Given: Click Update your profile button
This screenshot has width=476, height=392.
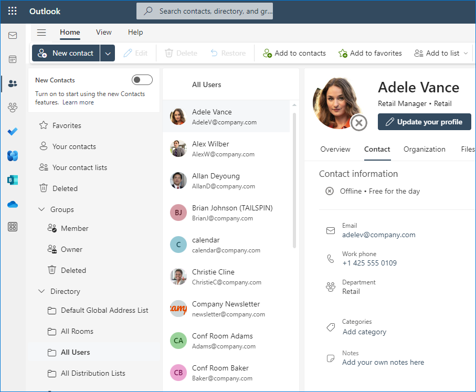Looking at the screenshot, I should (425, 122).
